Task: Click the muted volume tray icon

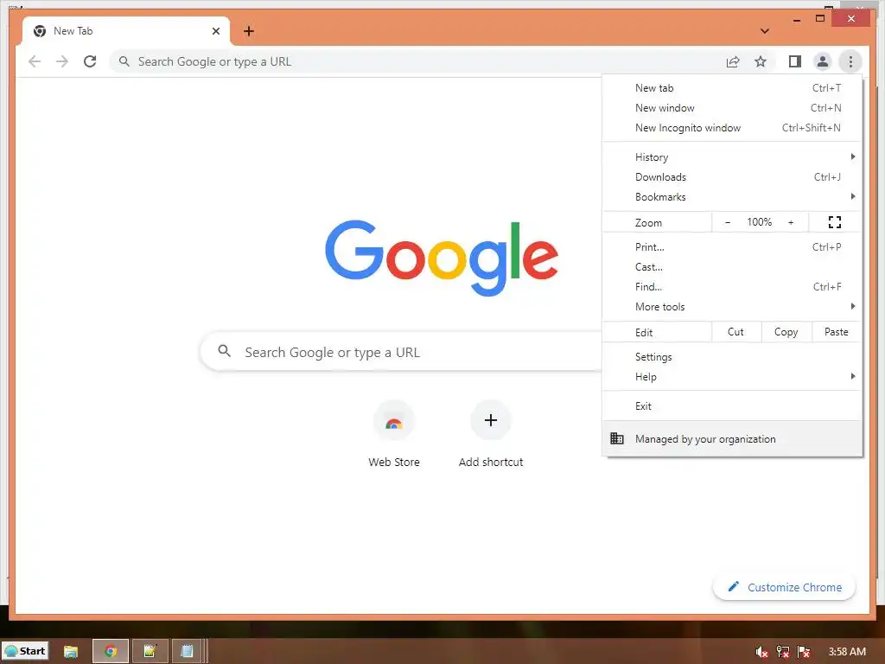Action: (761, 652)
